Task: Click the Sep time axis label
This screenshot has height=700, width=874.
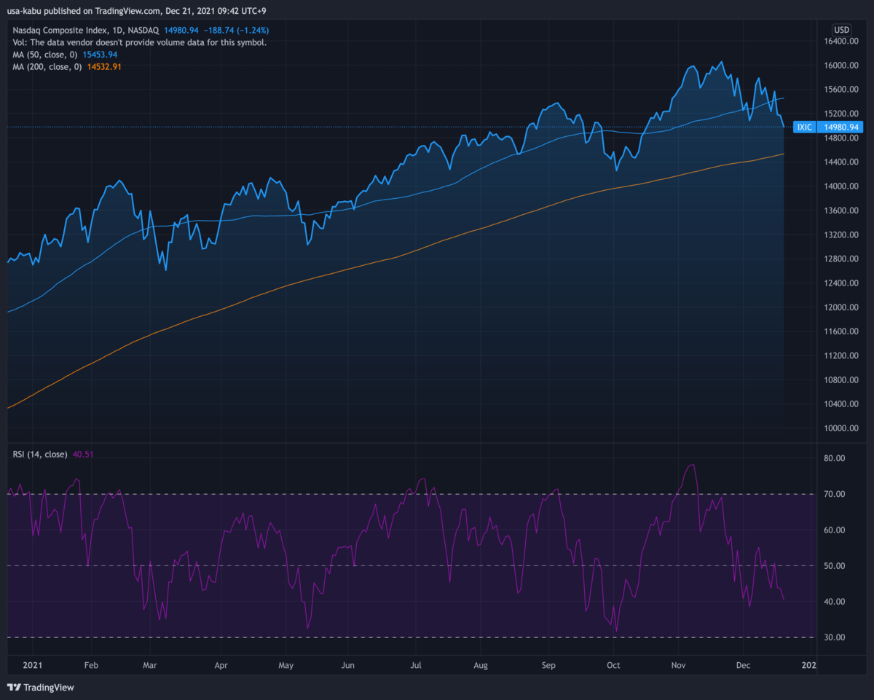Action: [x=548, y=665]
